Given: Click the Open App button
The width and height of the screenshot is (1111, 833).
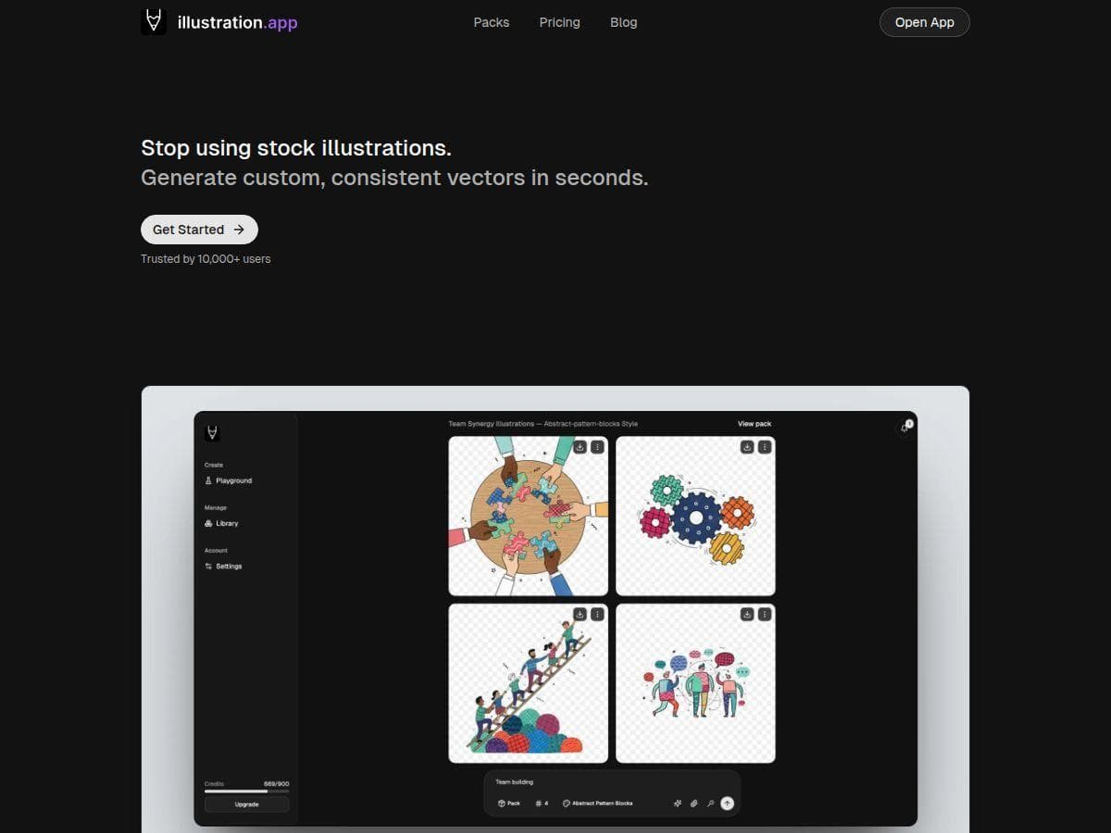Looking at the screenshot, I should pos(924,21).
